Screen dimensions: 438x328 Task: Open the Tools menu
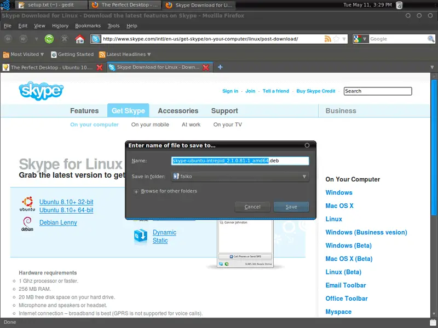(113, 26)
